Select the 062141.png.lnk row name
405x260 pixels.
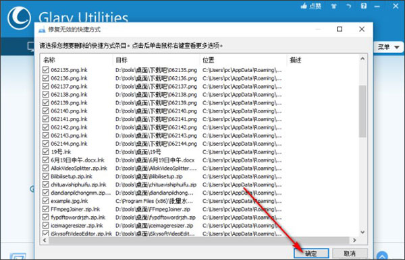(69, 119)
